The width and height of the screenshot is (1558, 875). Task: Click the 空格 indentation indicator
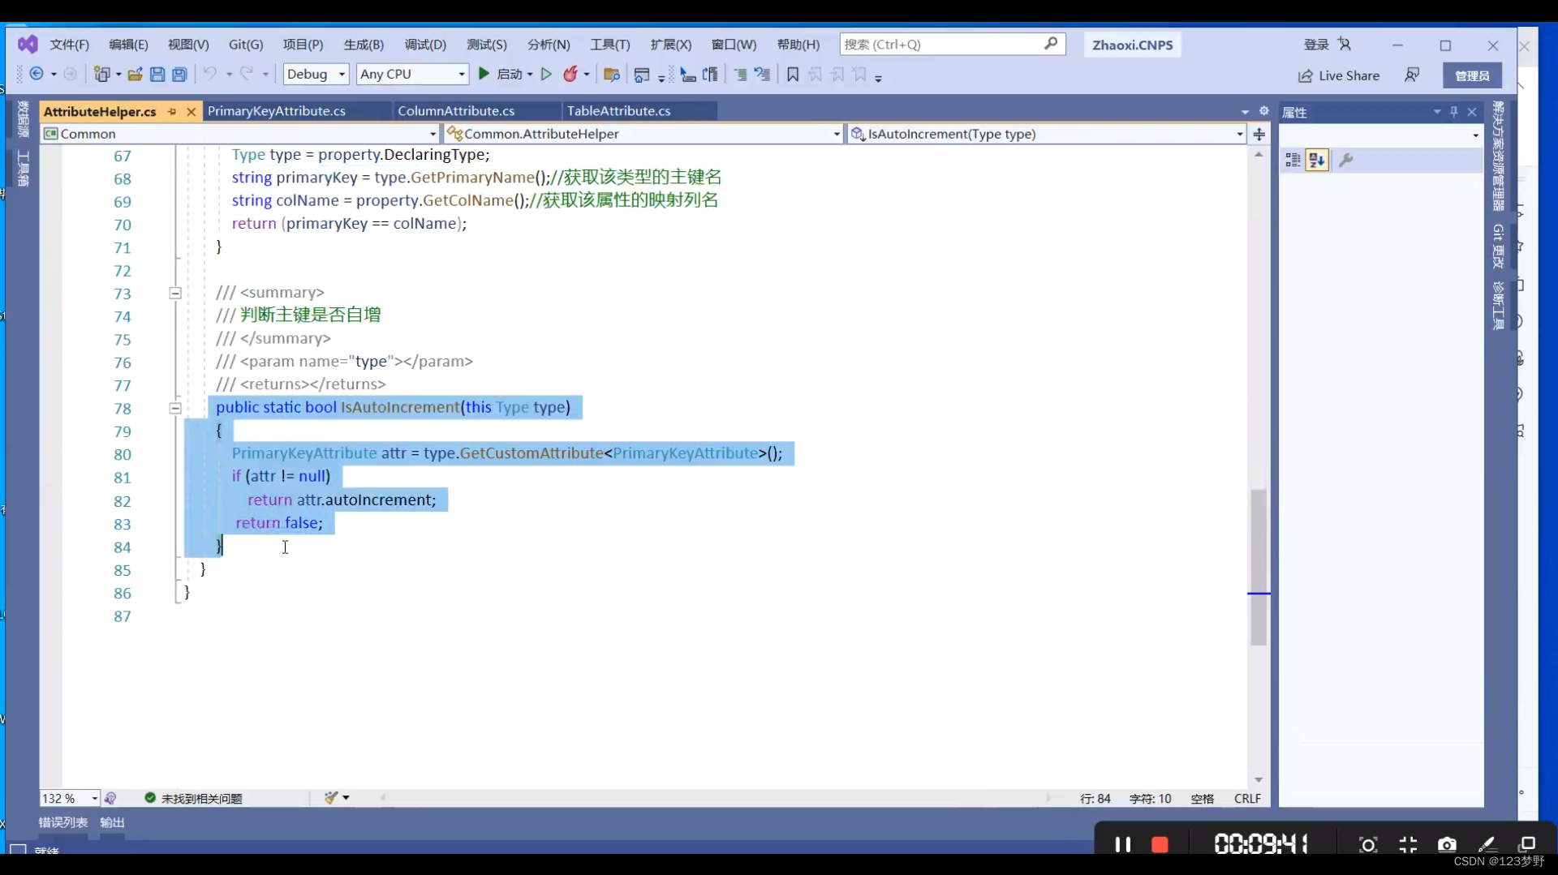(1203, 799)
